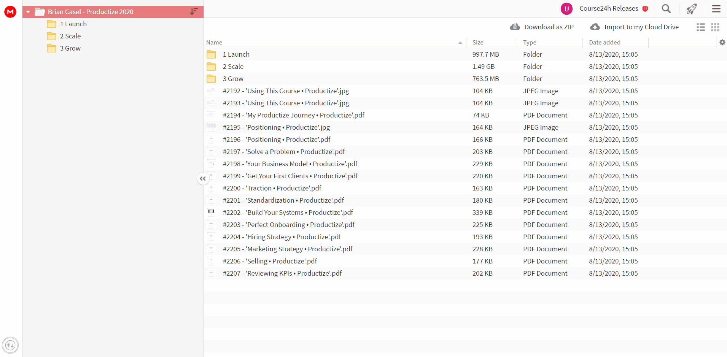This screenshot has width=727, height=357.
Task: Click the 164 KB size cell
Action: point(482,127)
